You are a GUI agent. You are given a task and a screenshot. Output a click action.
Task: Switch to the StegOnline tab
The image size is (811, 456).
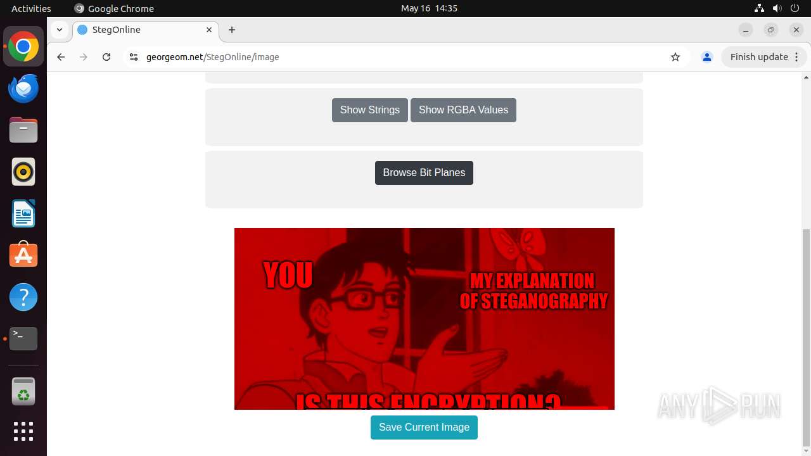(x=146, y=30)
